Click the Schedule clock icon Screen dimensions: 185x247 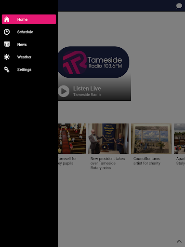click(x=7, y=32)
